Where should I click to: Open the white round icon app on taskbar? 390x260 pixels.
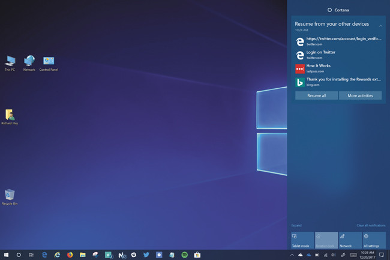point(134,255)
